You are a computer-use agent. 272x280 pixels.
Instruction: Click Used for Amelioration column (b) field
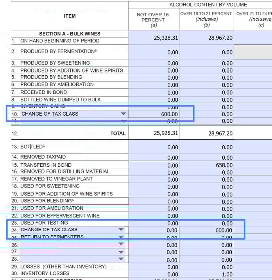click(x=206, y=209)
